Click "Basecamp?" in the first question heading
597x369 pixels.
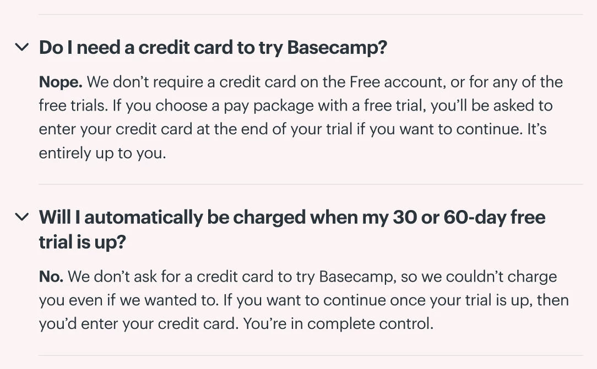coord(337,47)
